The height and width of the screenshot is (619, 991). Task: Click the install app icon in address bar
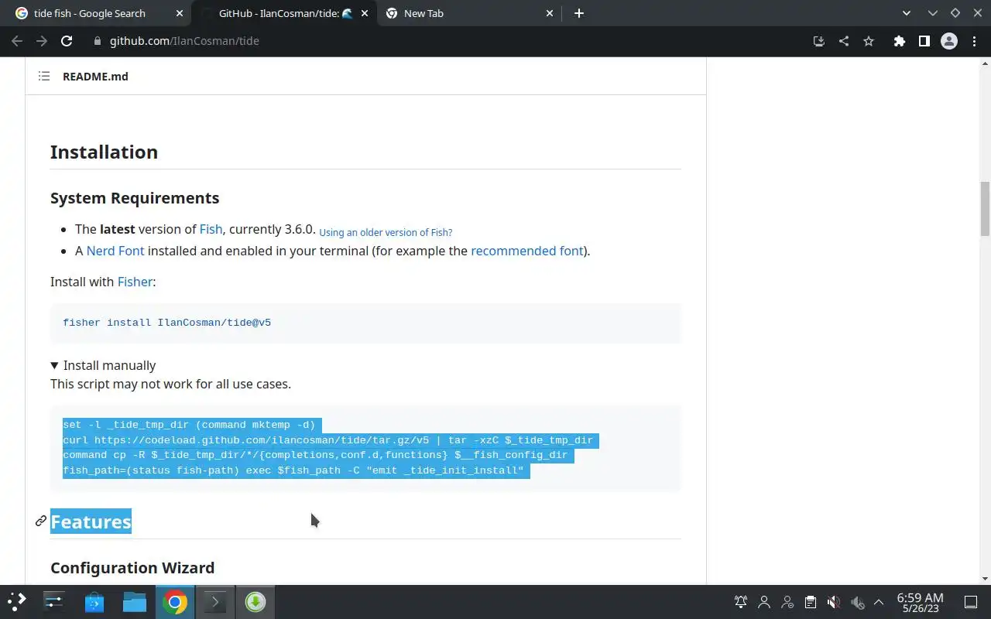(818, 41)
